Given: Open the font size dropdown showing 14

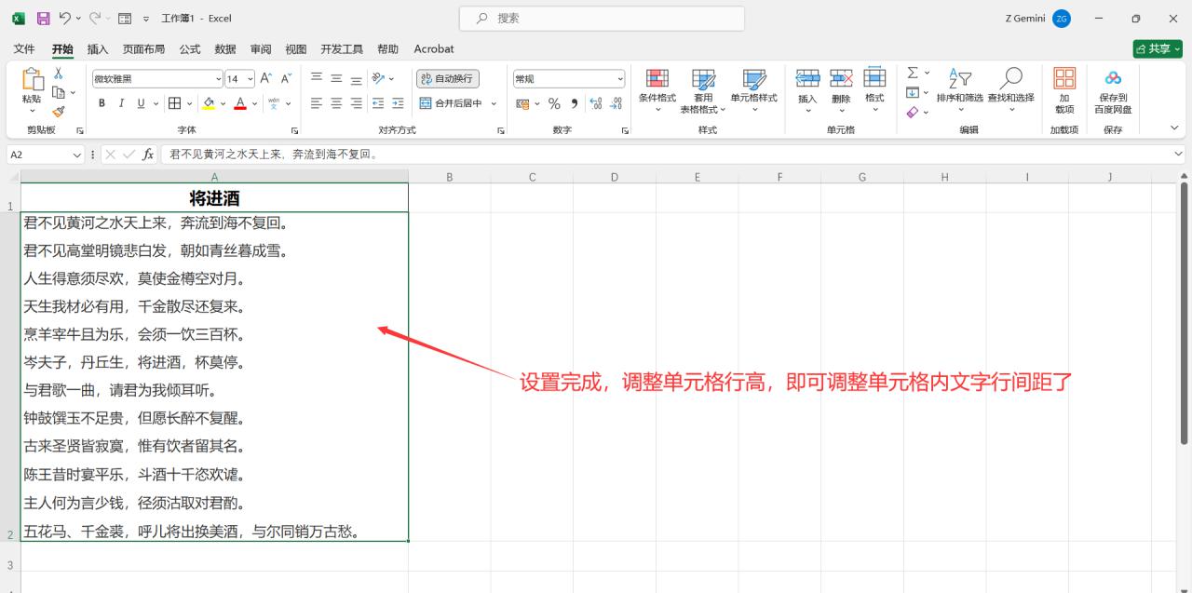Looking at the screenshot, I should pos(250,79).
